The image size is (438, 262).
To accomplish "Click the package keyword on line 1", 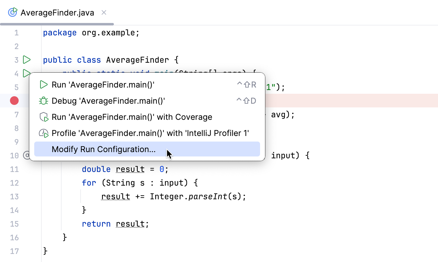I will pyautogui.click(x=60, y=33).
